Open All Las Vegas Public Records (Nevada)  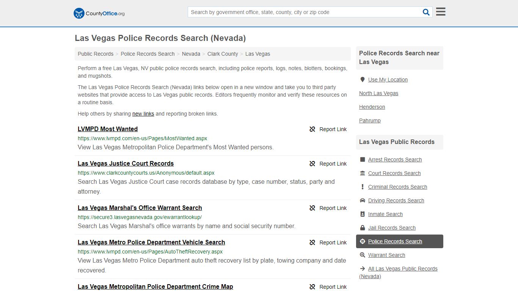[398, 272]
